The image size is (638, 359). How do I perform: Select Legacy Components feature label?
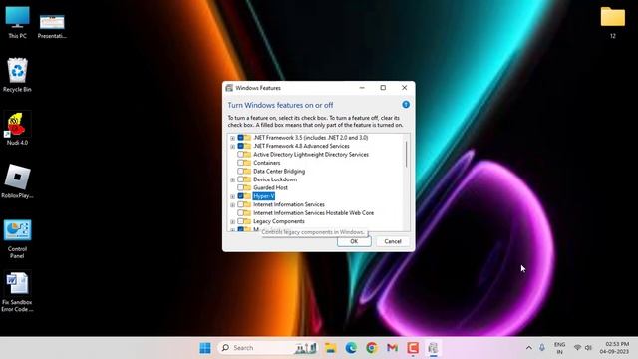279,221
